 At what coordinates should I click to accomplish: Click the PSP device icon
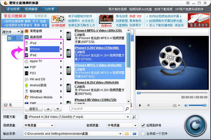point(26,67)
